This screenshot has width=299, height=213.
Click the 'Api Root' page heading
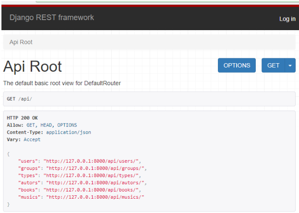point(33,67)
